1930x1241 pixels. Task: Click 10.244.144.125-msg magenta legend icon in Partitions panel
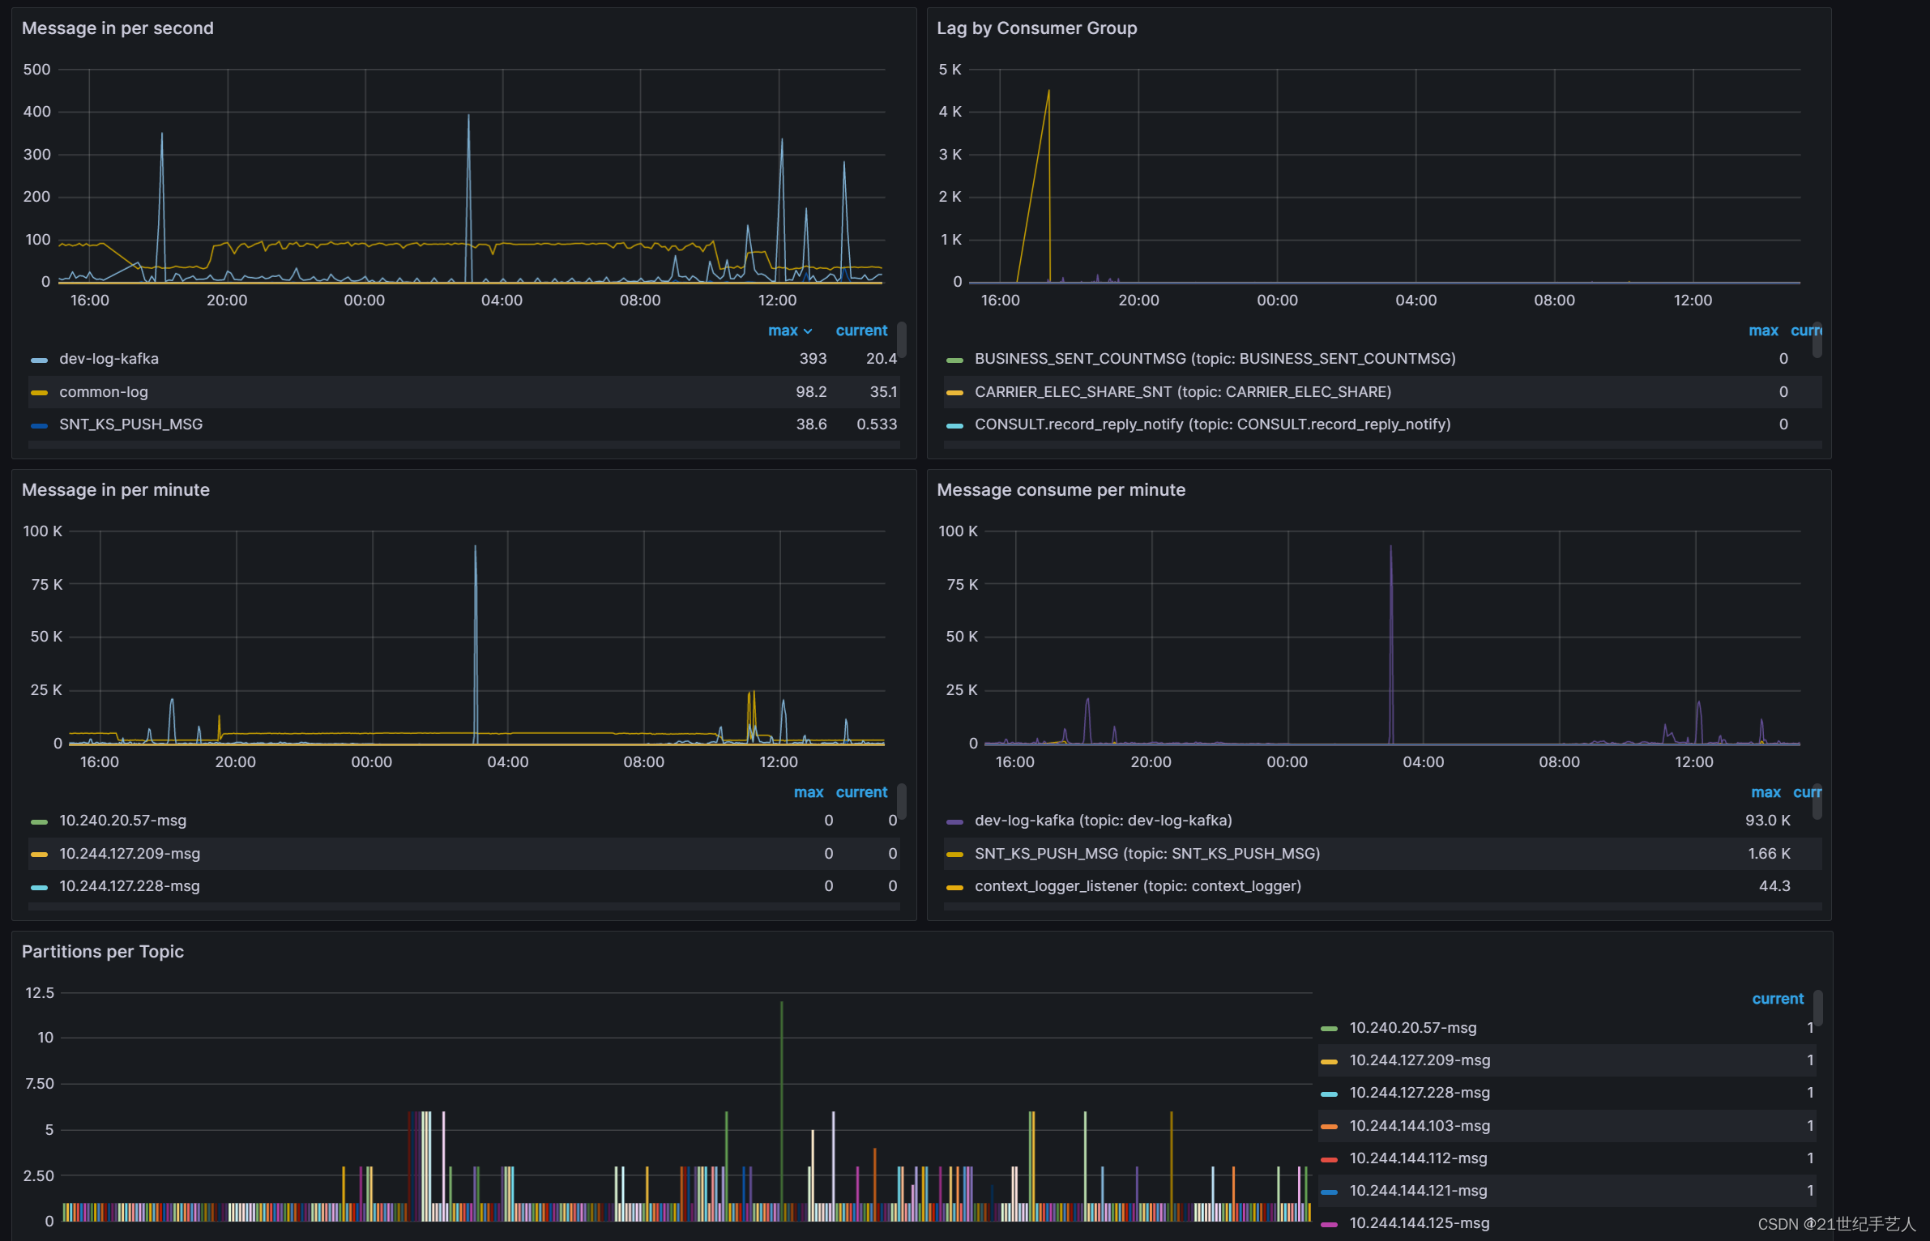[x=1329, y=1224]
